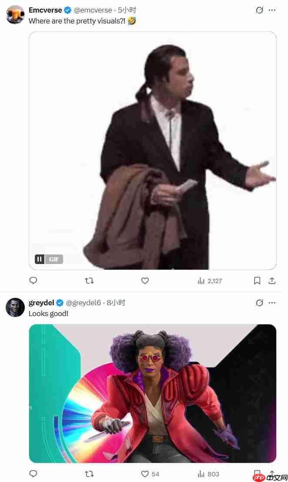Viewport: 288px width, 482px height.
Task: Open more options on Emcverse tweet
Action: 272,10
